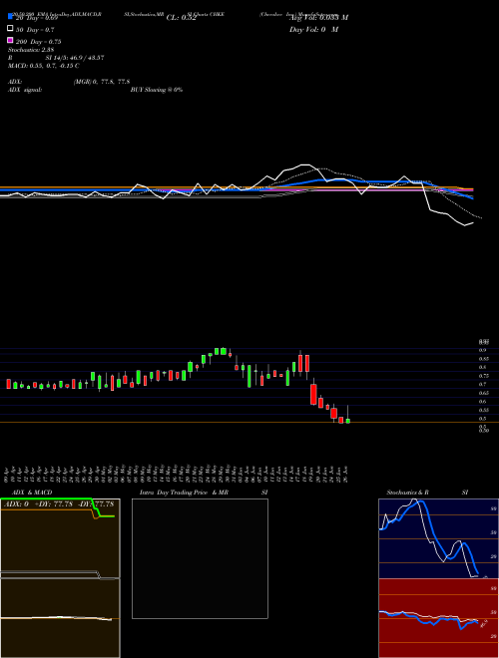The image size is (499, 658).
Task: Click the 'SI 14/5: 46.9 / 43.57' readout
Action: pos(75,58)
